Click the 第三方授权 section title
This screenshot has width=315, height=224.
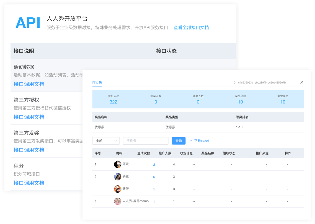point(26,100)
